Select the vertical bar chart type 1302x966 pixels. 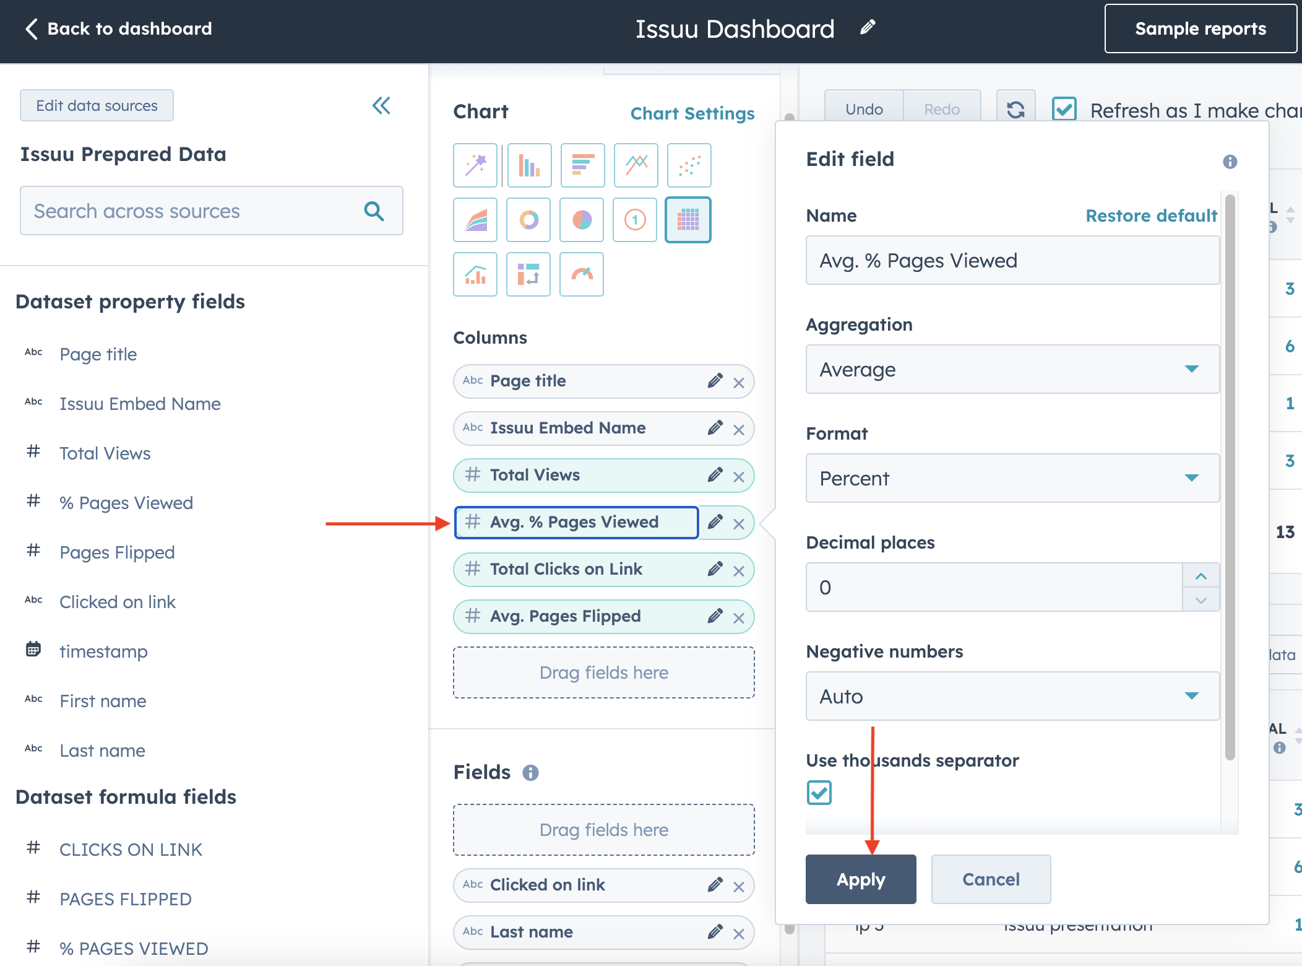tap(529, 165)
